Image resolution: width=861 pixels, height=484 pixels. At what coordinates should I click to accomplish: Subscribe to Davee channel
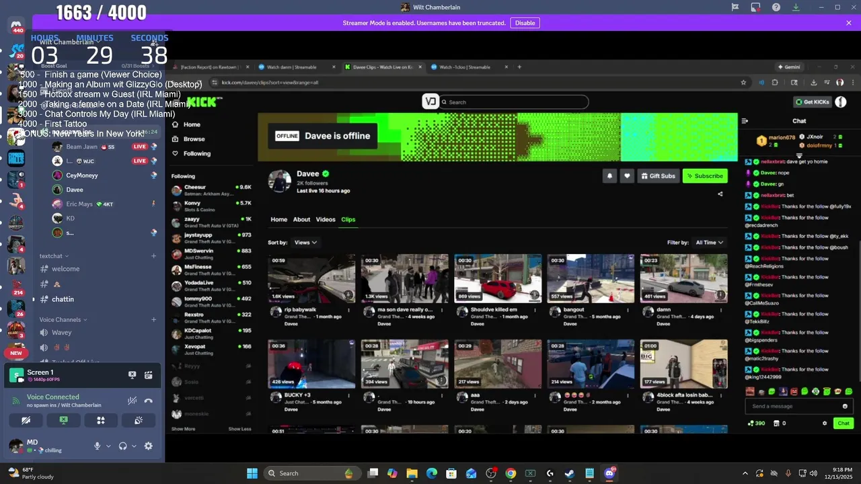(x=705, y=176)
